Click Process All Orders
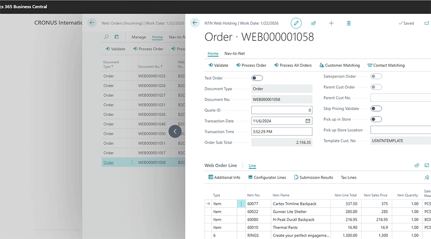This screenshot has width=431, height=239. [293, 65]
